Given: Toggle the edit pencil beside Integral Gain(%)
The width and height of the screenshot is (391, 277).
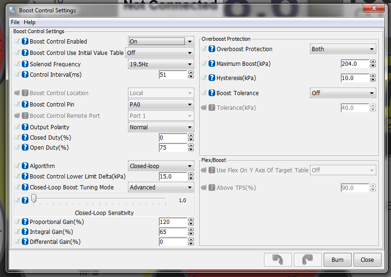Looking at the screenshot, I should pyautogui.click(x=18, y=232).
